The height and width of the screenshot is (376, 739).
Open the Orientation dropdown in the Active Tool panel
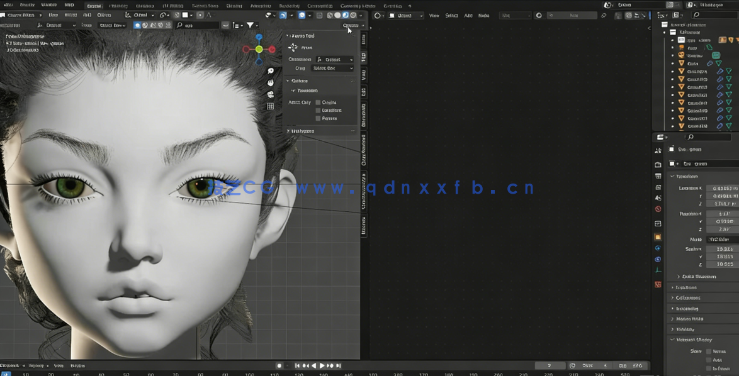click(334, 59)
